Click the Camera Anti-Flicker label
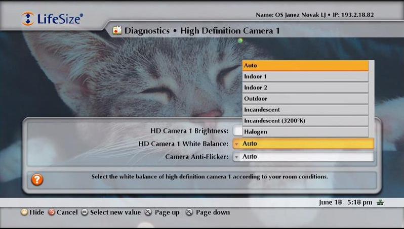This screenshot has height=229, width=404. [x=197, y=157]
